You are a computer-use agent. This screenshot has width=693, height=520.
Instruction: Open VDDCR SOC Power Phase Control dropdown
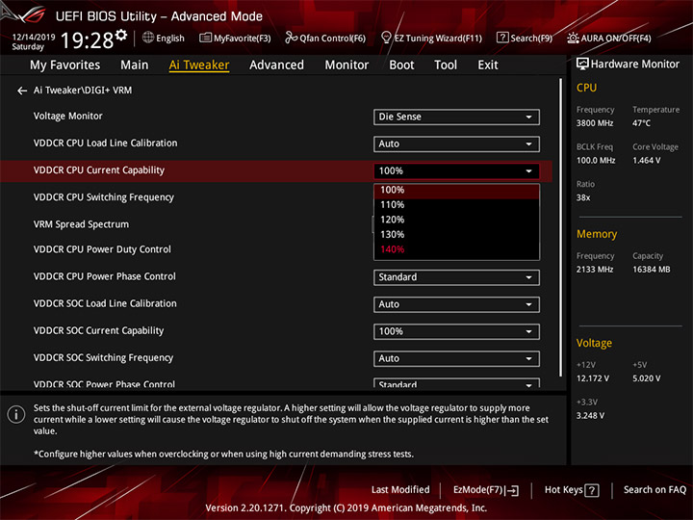[x=456, y=383]
